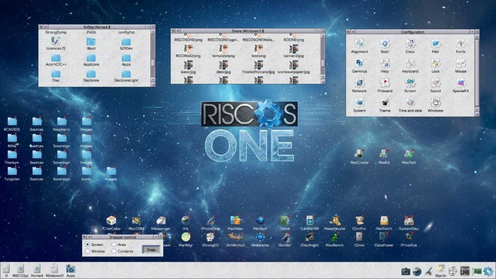The image size is (496, 279).
Task: Open the Windows configuration icon
Action: coord(435,105)
